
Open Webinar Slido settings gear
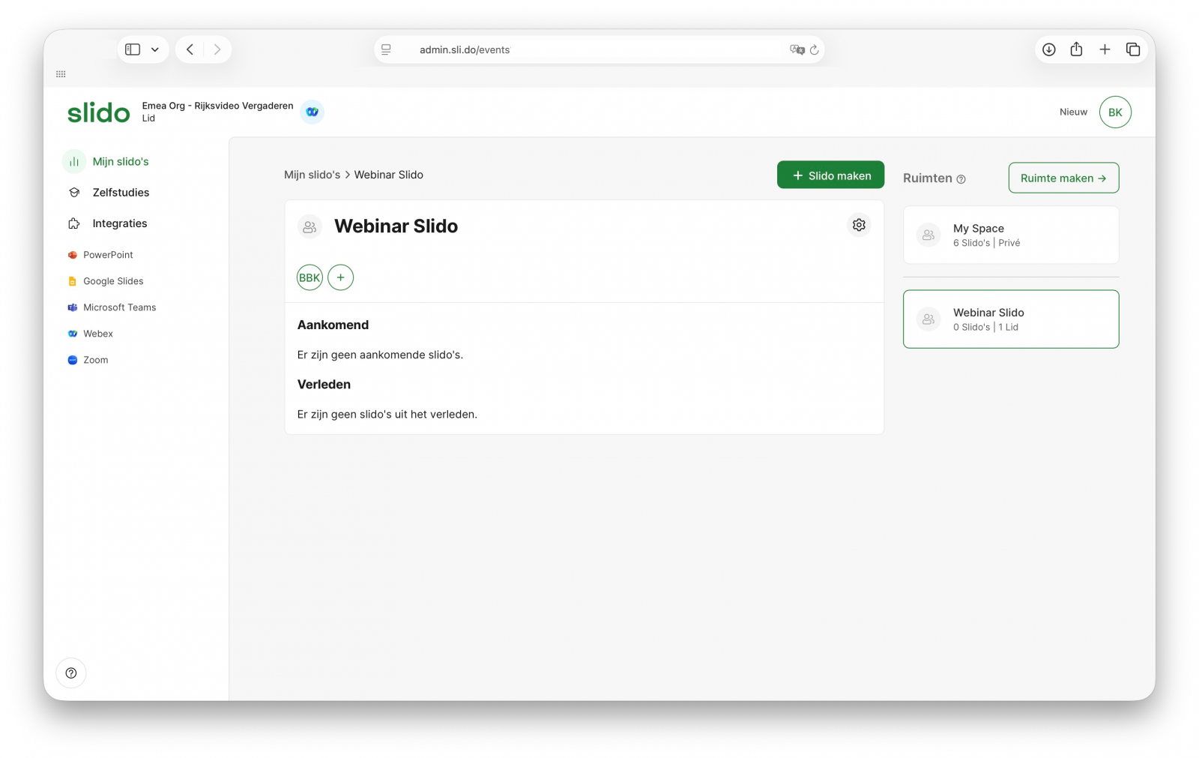pyautogui.click(x=859, y=225)
